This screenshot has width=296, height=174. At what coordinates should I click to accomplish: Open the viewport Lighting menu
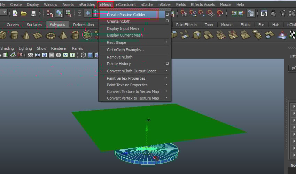tap(25, 48)
